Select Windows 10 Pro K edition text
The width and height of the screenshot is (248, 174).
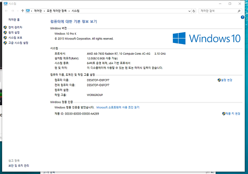(x=65, y=34)
